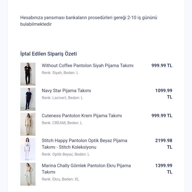Select the Renk: Ekru, Beden: XL line
192x192 pixels.
pyautogui.click(x=60, y=179)
